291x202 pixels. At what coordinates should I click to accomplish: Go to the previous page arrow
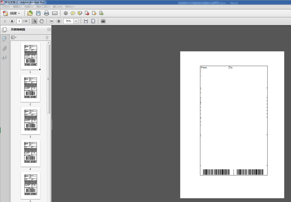5,21
